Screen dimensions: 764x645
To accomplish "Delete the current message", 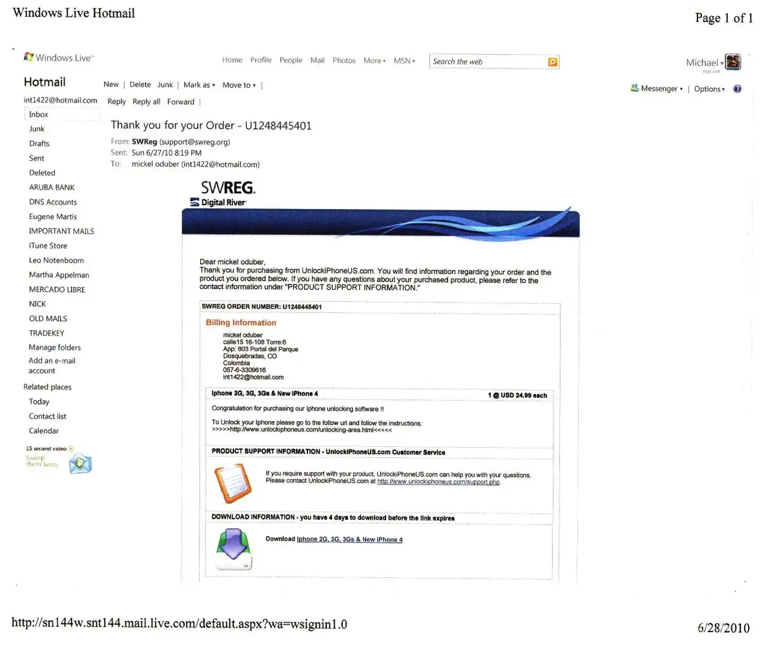I will tap(140, 84).
